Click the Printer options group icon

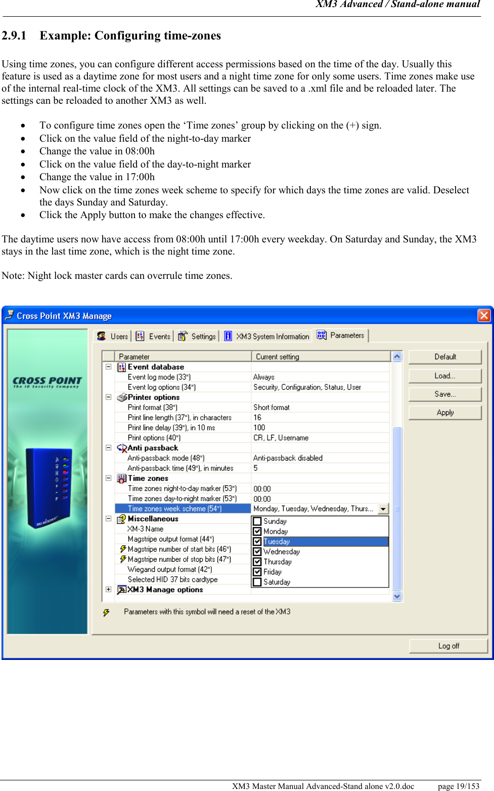point(121,397)
